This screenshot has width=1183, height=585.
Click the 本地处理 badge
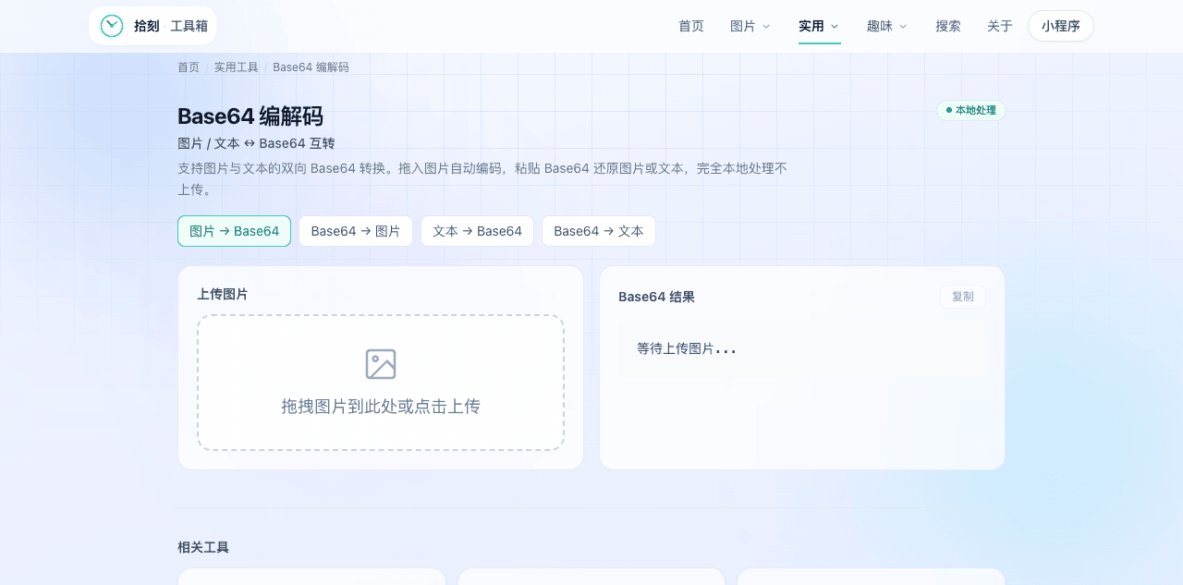coord(971,110)
